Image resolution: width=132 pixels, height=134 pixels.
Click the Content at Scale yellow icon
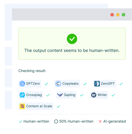(x=22, y=106)
